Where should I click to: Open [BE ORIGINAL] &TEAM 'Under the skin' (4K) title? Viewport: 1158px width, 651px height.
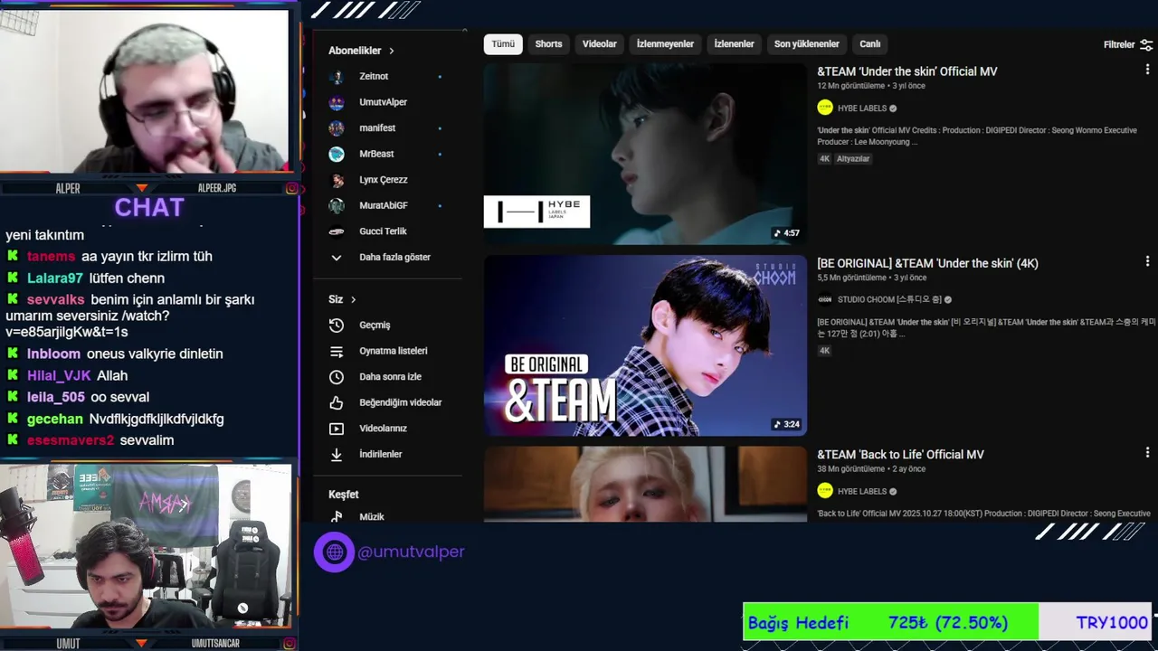click(x=927, y=263)
